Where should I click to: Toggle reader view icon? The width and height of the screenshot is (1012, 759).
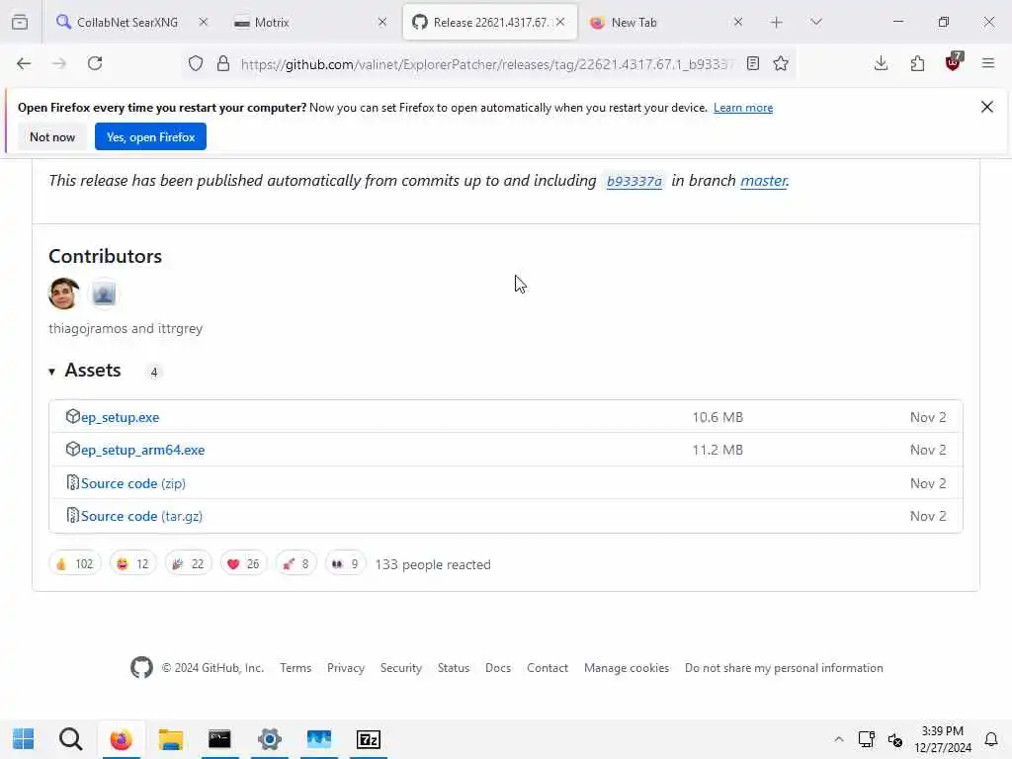click(x=752, y=63)
